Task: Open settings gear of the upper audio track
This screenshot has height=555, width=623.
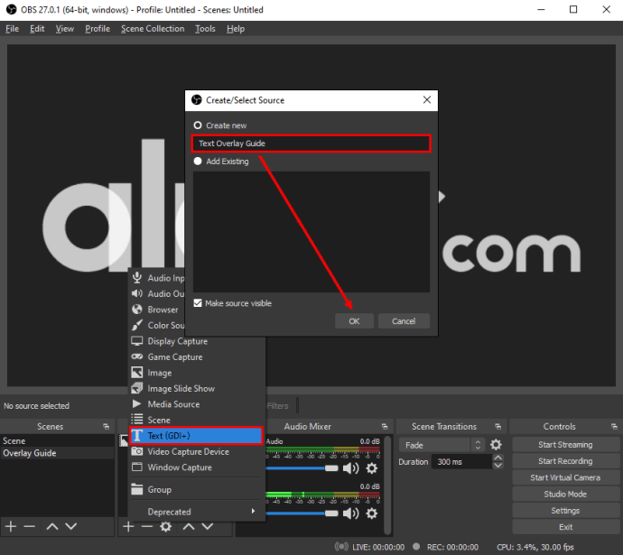Action: point(371,468)
